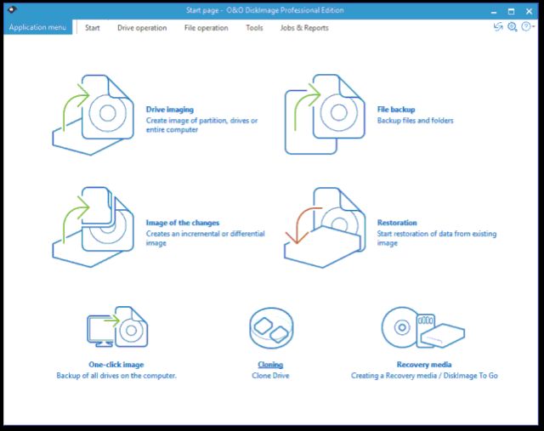Click the Cloning link

(270, 365)
